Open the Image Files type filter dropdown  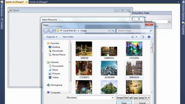pos(133,98)
